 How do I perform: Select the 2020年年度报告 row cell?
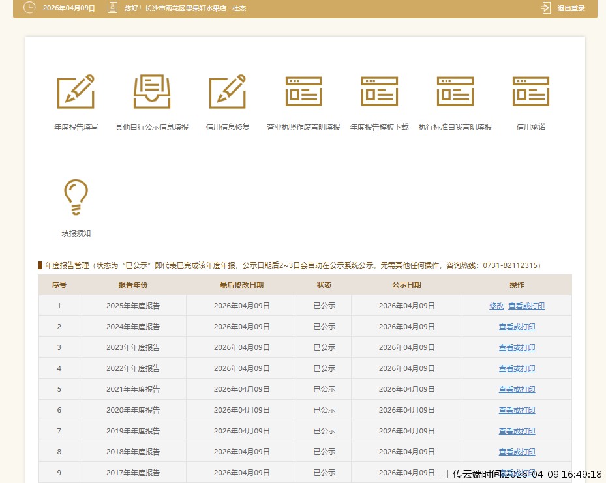coord(133,410)
